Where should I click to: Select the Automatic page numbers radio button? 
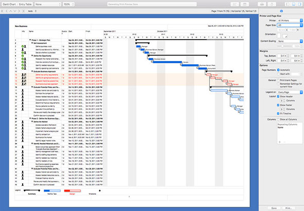(278, 70)
